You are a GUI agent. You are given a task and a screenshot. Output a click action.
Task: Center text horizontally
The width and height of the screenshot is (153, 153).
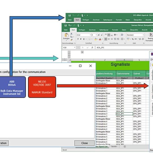(x=109, y=39)
